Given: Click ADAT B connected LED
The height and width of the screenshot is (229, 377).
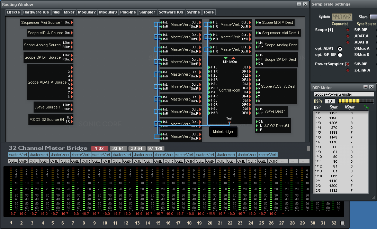Looking at the screenshot, I should point(348,42).
